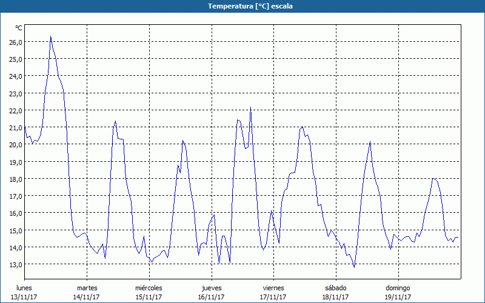This screenshot has height=303, width=485.
Task: Select the 13/11/17 date label
Action: tap(24, 297)
